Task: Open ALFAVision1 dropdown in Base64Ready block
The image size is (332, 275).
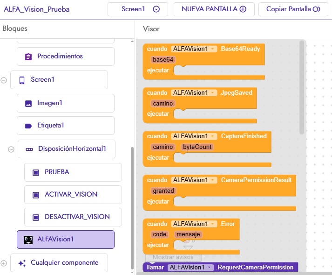Action: (x=213, y=49)
